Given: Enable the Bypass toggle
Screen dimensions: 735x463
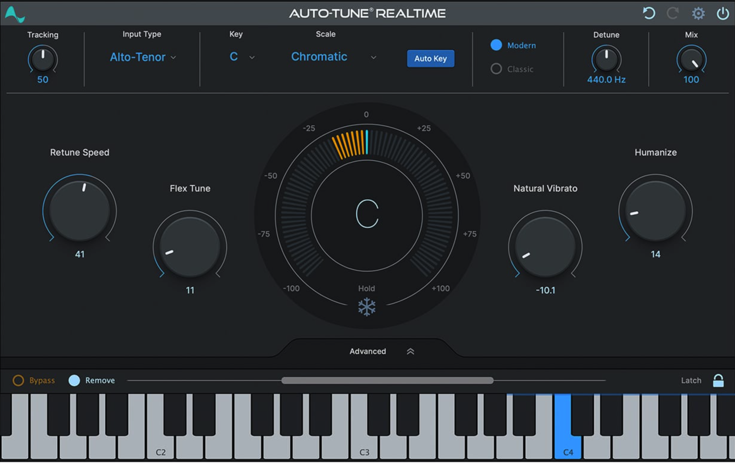Looking at the screenshot, I should pyautogui.click(x=18, y=380).
